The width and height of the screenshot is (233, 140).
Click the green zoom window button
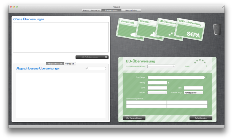tap(17, 7)
